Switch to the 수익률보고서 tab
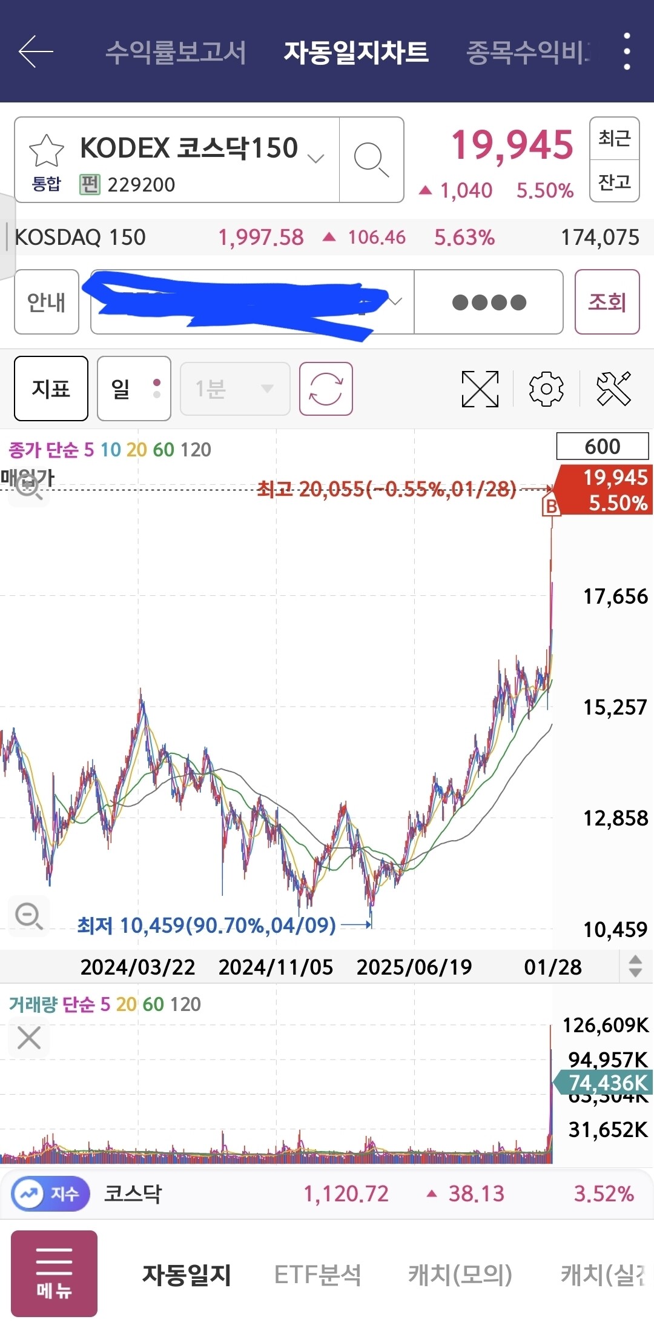This screenshot has width=654, height=1328. (x=176, y=52)
